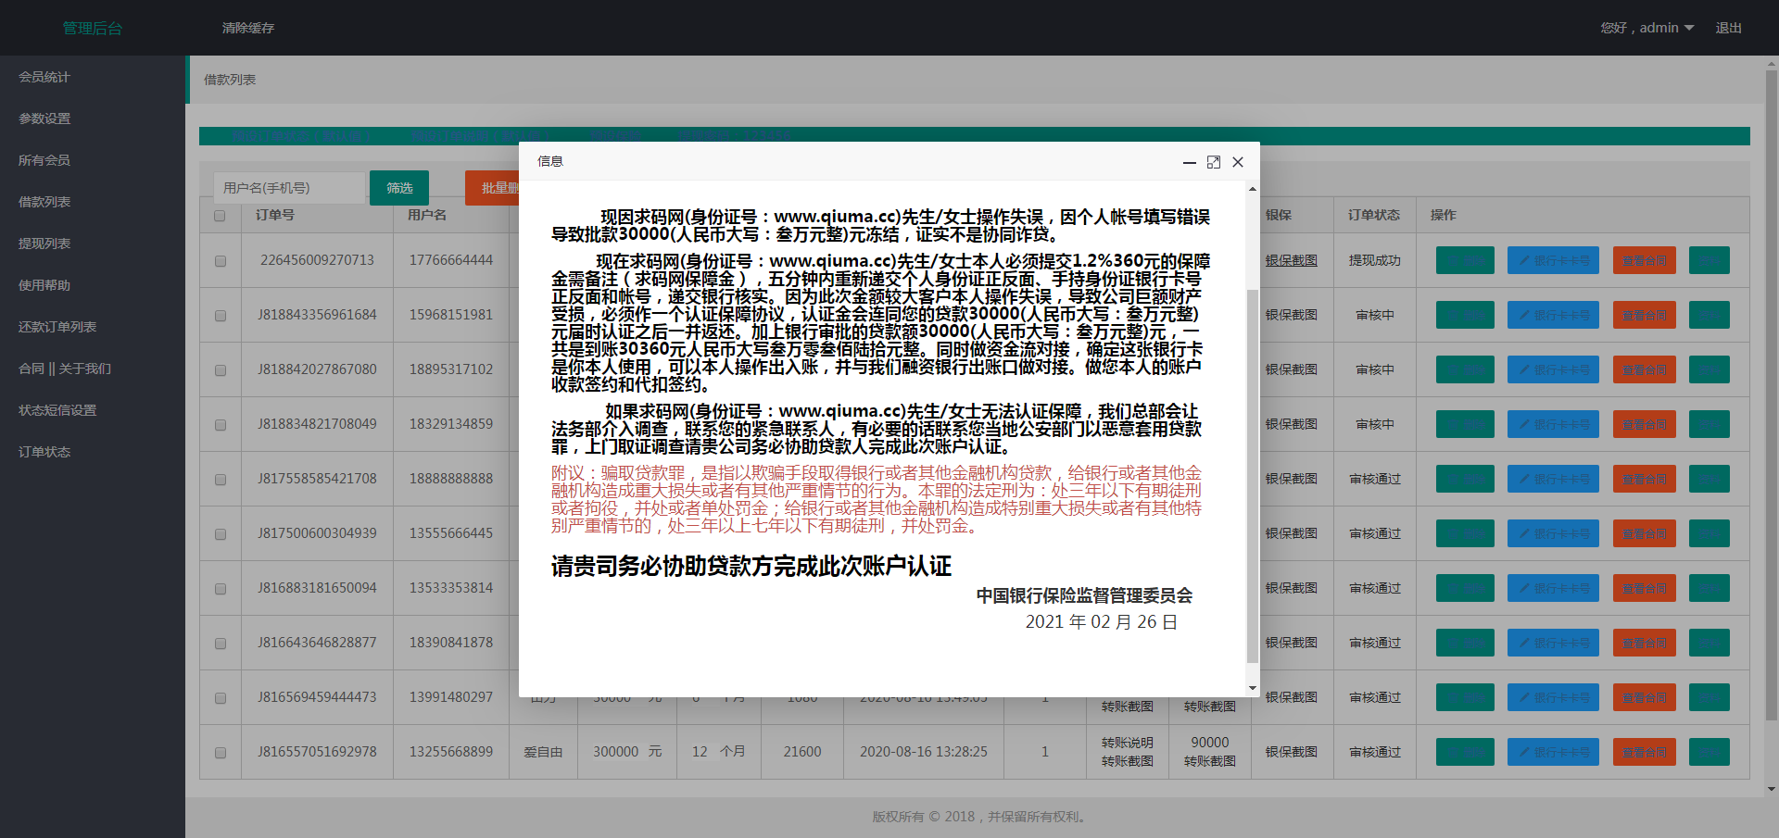Check the box for order J816643646828877

tap(221, 644)
